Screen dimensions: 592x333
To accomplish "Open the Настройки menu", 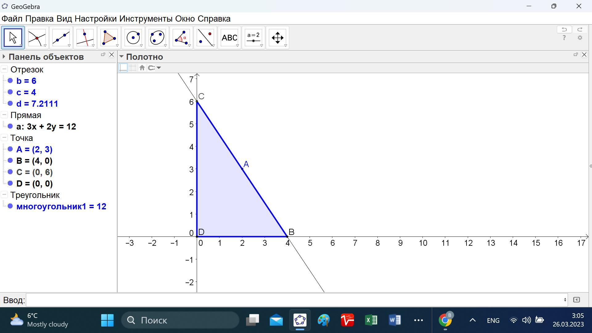I will [96, 19].
